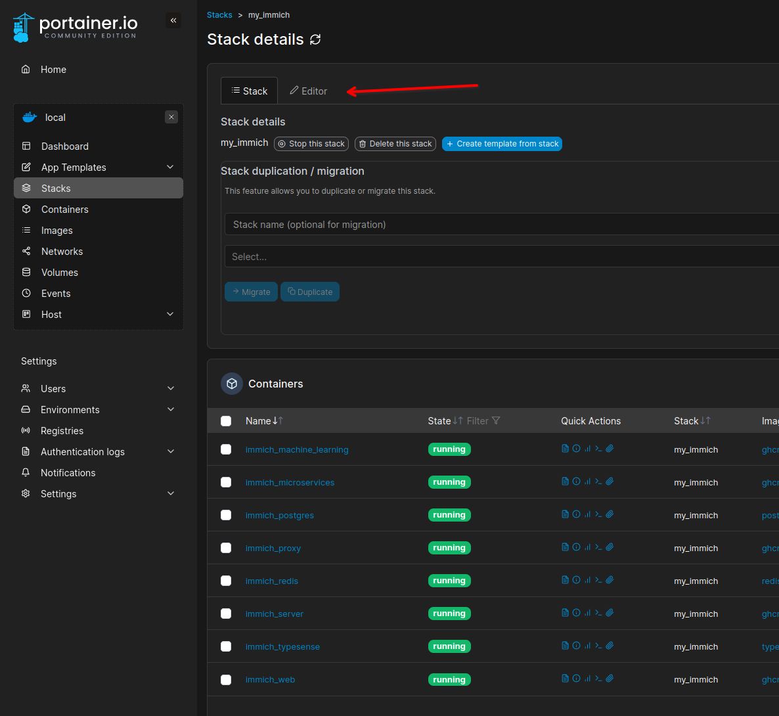
Task: Click the Migrate button
Action: (x=252, y=292)
